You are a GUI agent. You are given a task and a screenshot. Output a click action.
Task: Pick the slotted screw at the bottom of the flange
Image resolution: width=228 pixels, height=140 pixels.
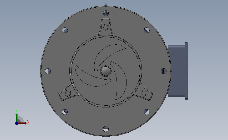tap(106, 129)
